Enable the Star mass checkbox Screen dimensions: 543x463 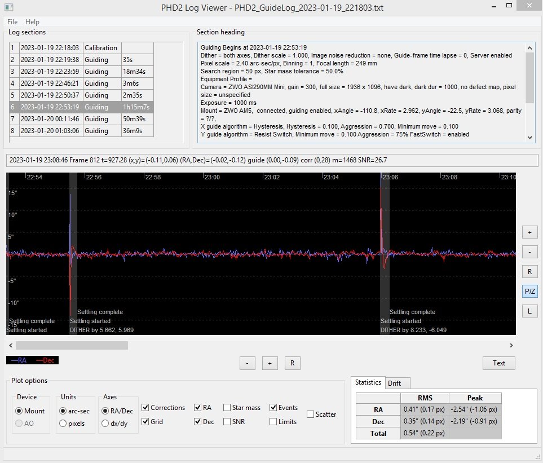227,408
